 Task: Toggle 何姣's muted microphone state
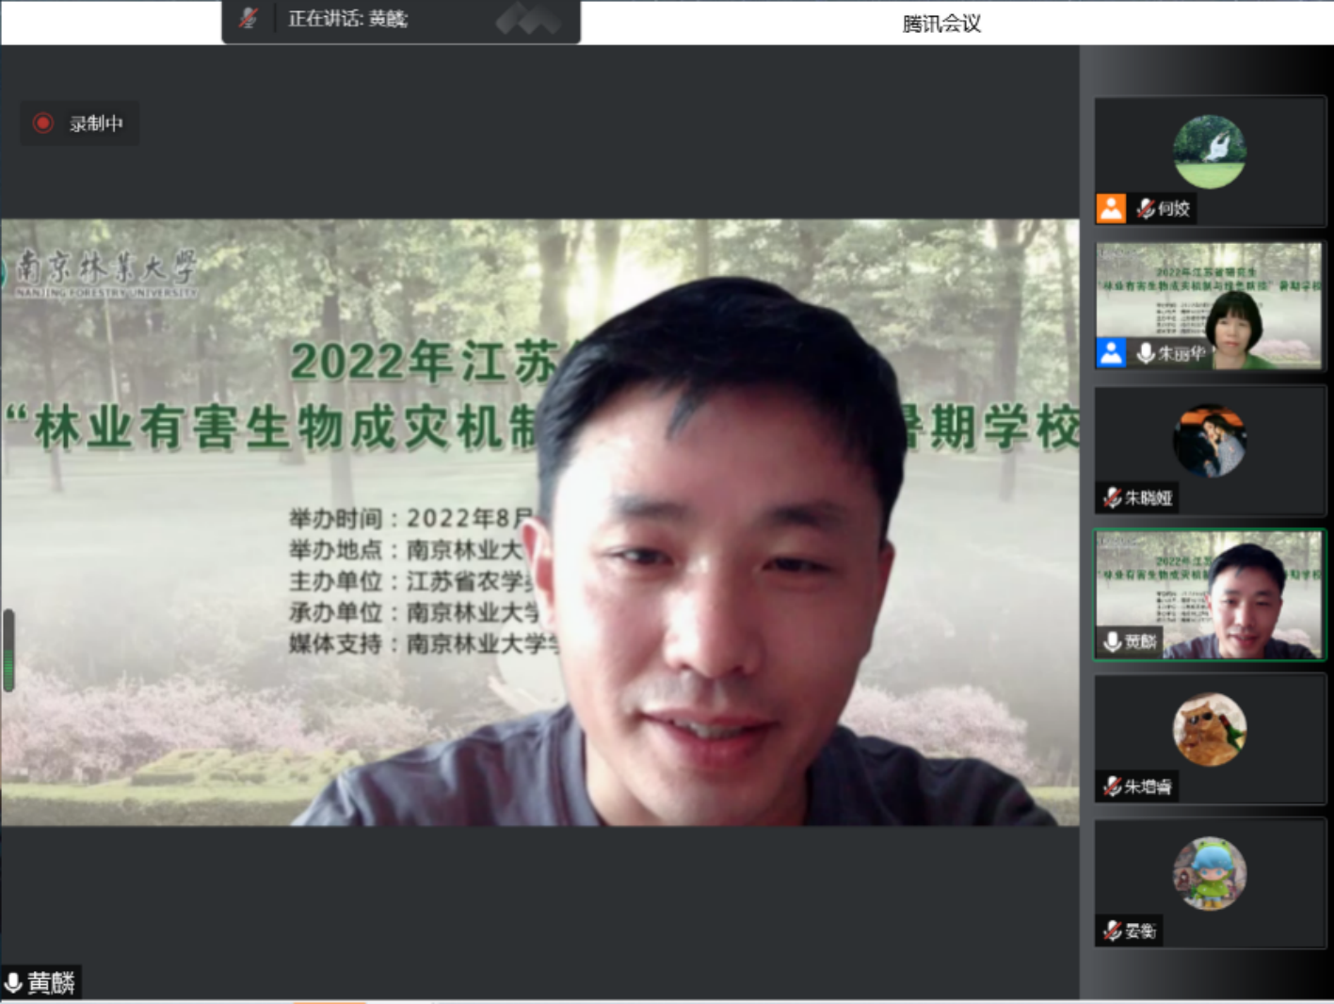pos(1144,209)
